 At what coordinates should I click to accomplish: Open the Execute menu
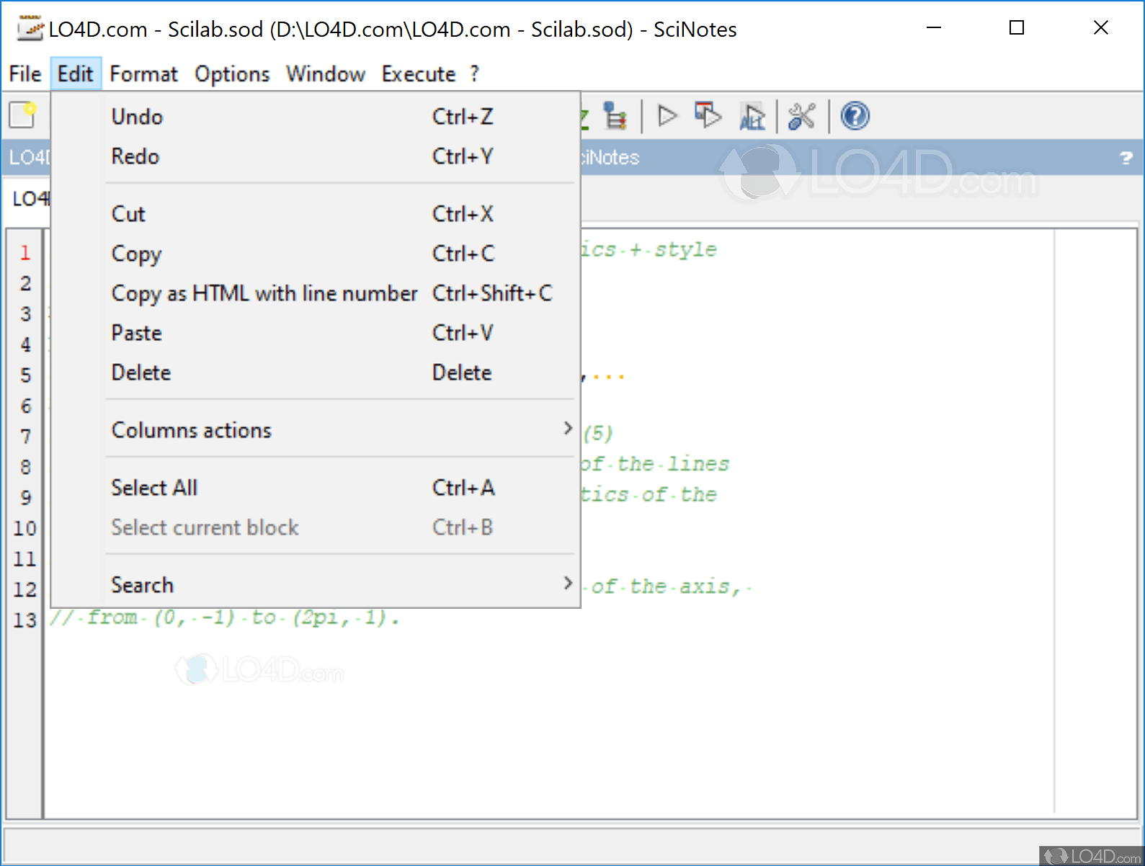pos(419,74)
